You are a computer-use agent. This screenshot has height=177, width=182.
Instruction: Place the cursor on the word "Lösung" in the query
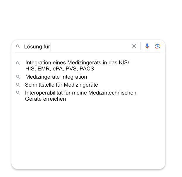point(33,47)
